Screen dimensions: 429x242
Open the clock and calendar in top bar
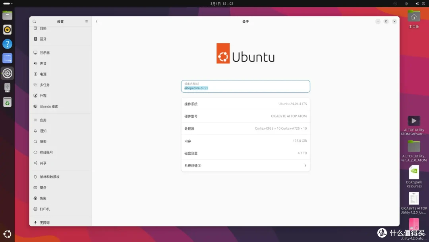coord(222,4)
